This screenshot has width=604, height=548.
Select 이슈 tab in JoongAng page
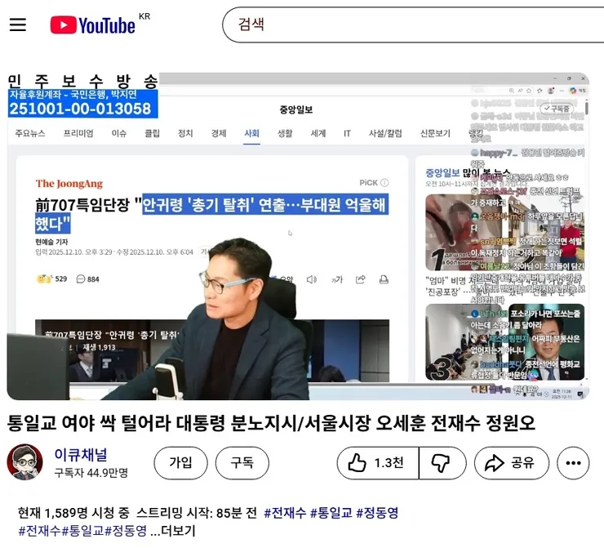(119, 133)
